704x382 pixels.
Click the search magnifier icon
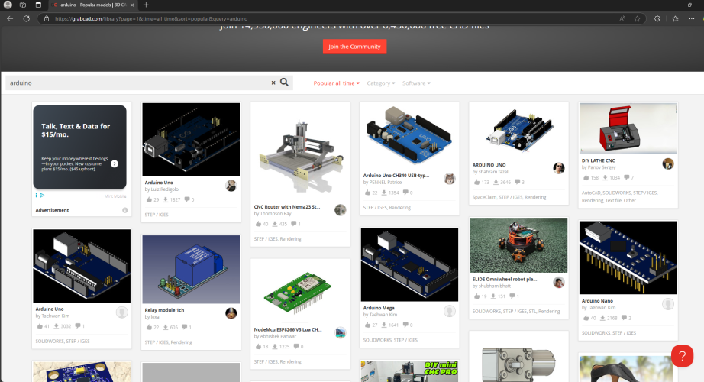pos(284,83)
